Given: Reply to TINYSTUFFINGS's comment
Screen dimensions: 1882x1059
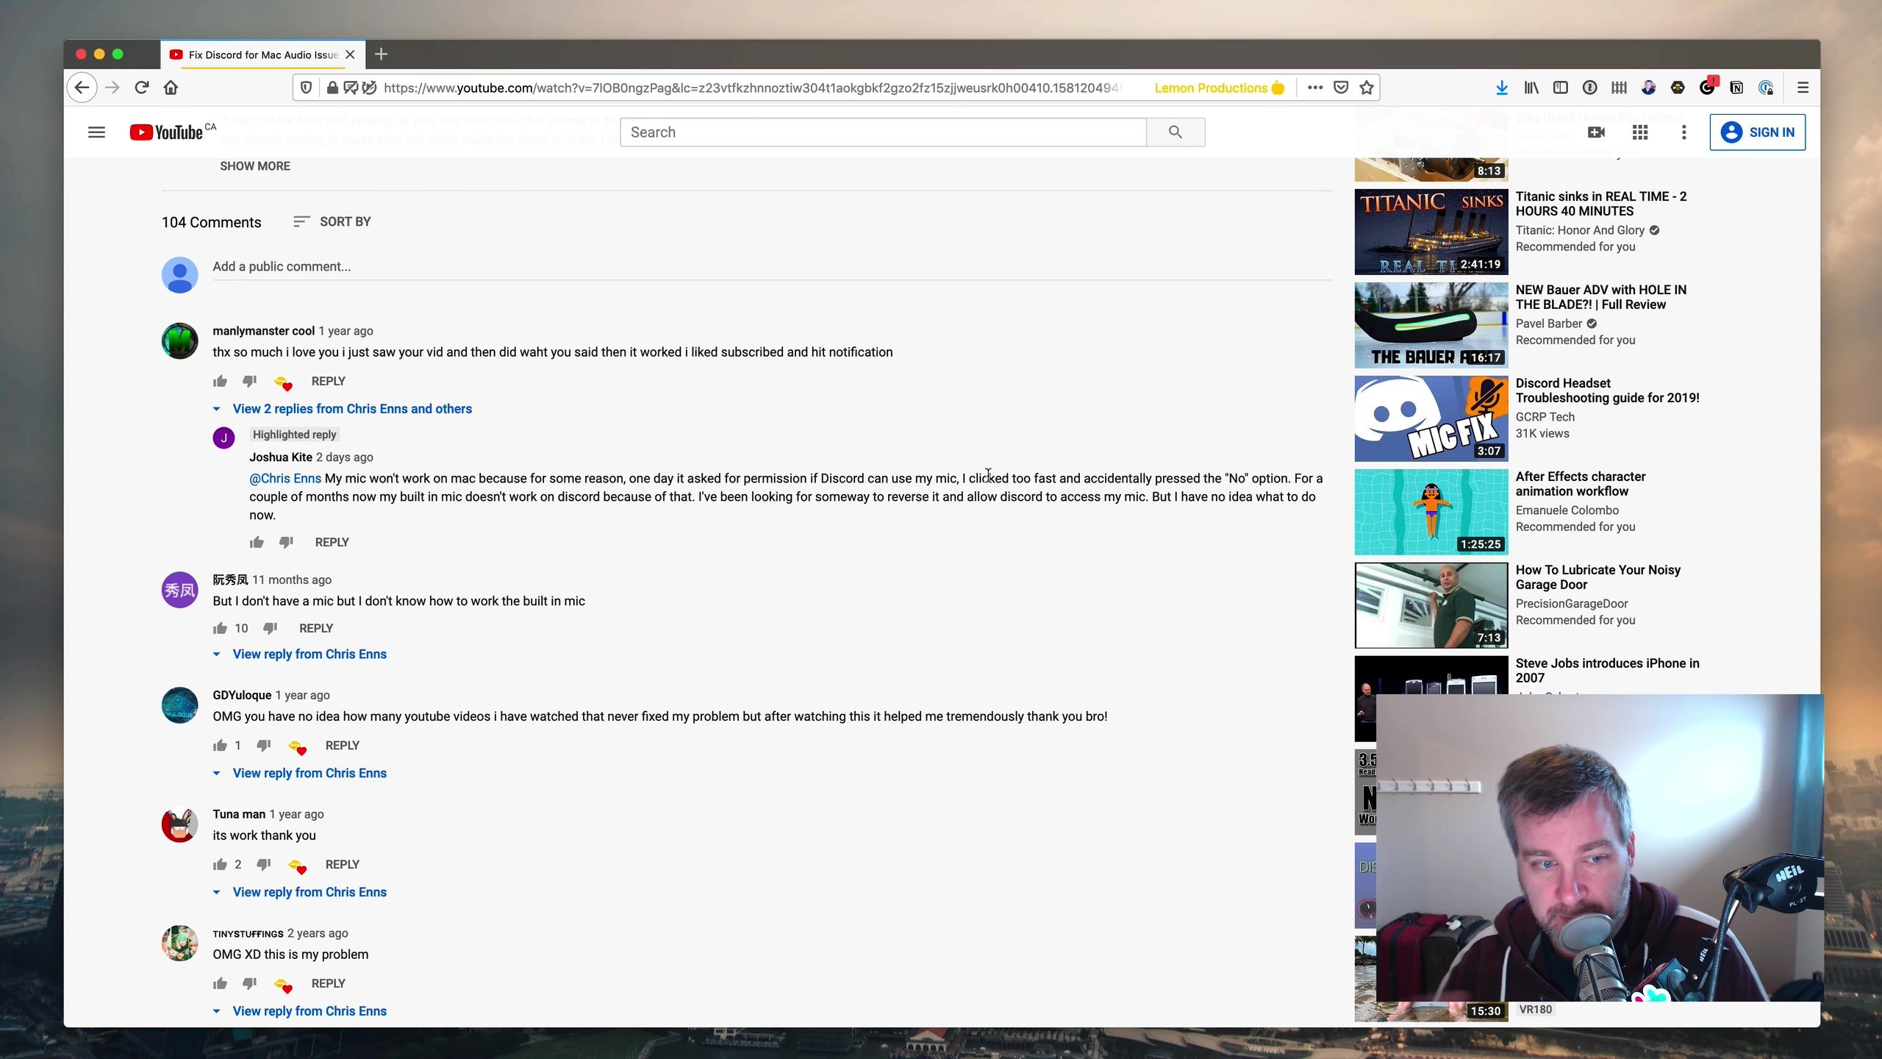Looking at the screenshot, I should click(328, 983).
